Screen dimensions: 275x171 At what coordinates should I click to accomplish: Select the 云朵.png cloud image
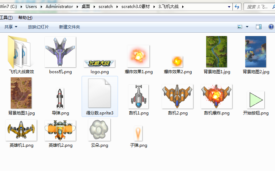[x=99, y=130]
